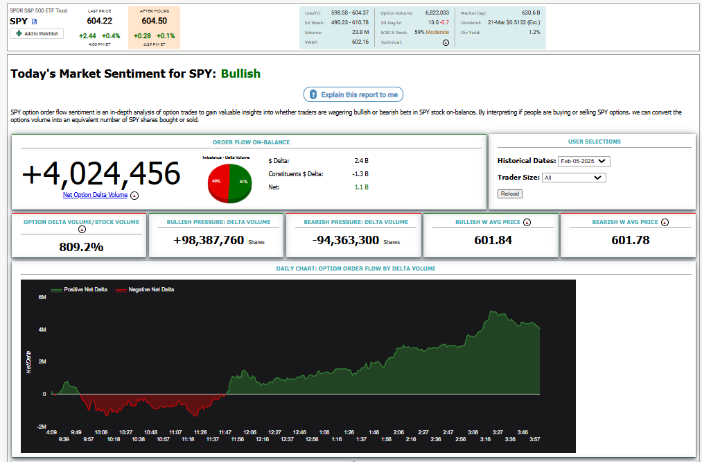Click the 809.2% option delta ratio value
The width and height of the screenshot is (702, 462).
click(82, 247)
